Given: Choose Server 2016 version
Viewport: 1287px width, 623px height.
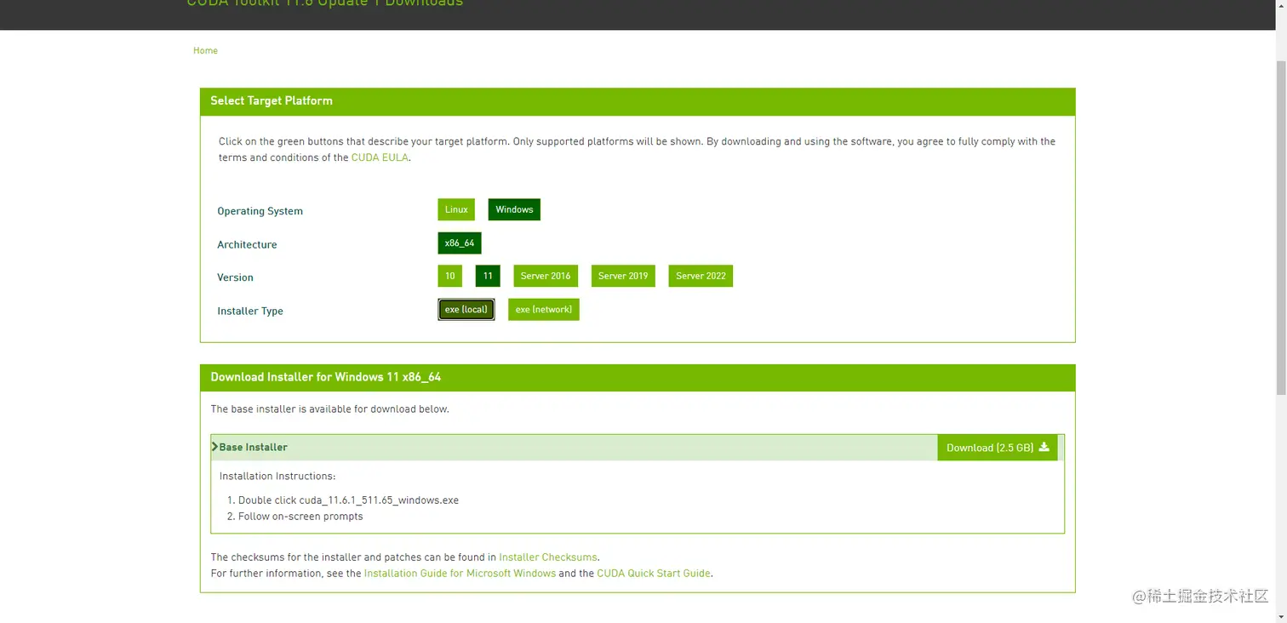Looking at the screenshot, I should 546,276.
